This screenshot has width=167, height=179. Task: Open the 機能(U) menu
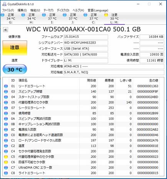[x=35, y=10]
